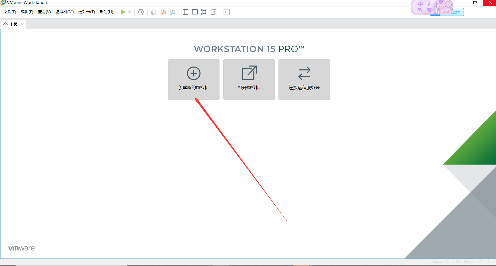Viewport: 496px width, 266px height.
Task: Click the 创建新的虚拟机 tile
Action: [194, 80]
